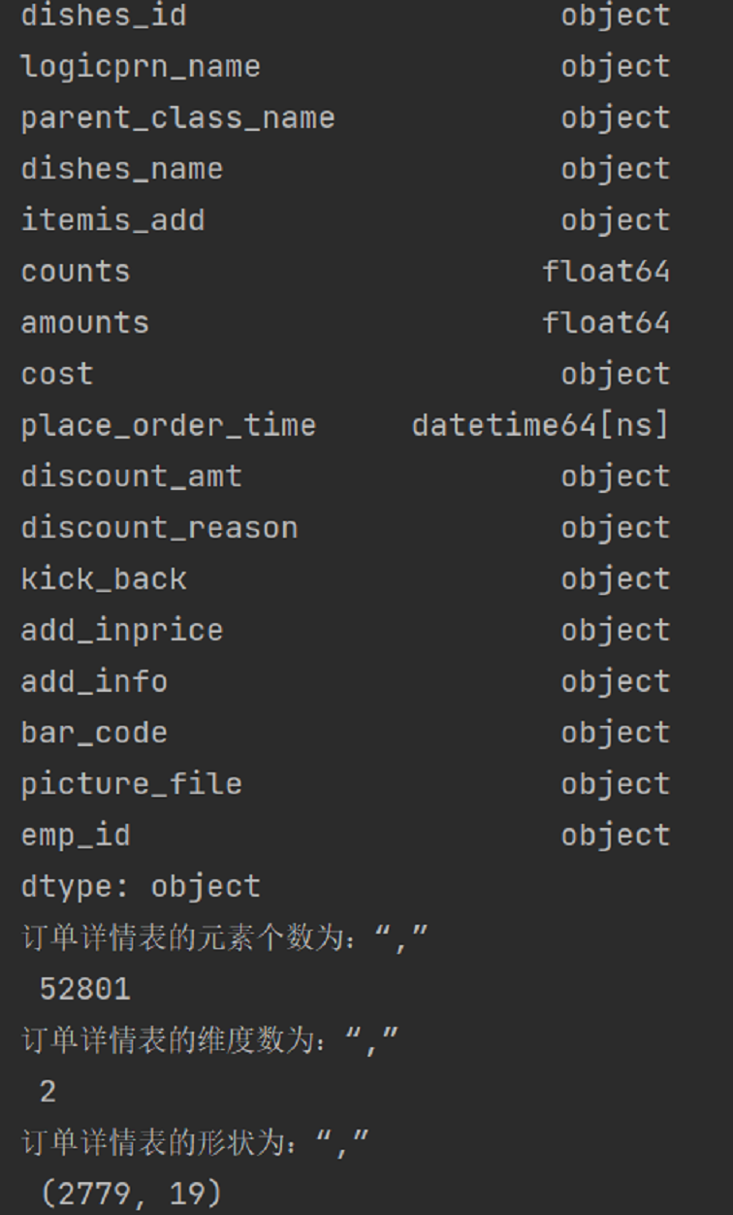The height and width of the screenshot is (1215, 733).
Task: Click the 'dtype: object' summary line
Action: 141,887
